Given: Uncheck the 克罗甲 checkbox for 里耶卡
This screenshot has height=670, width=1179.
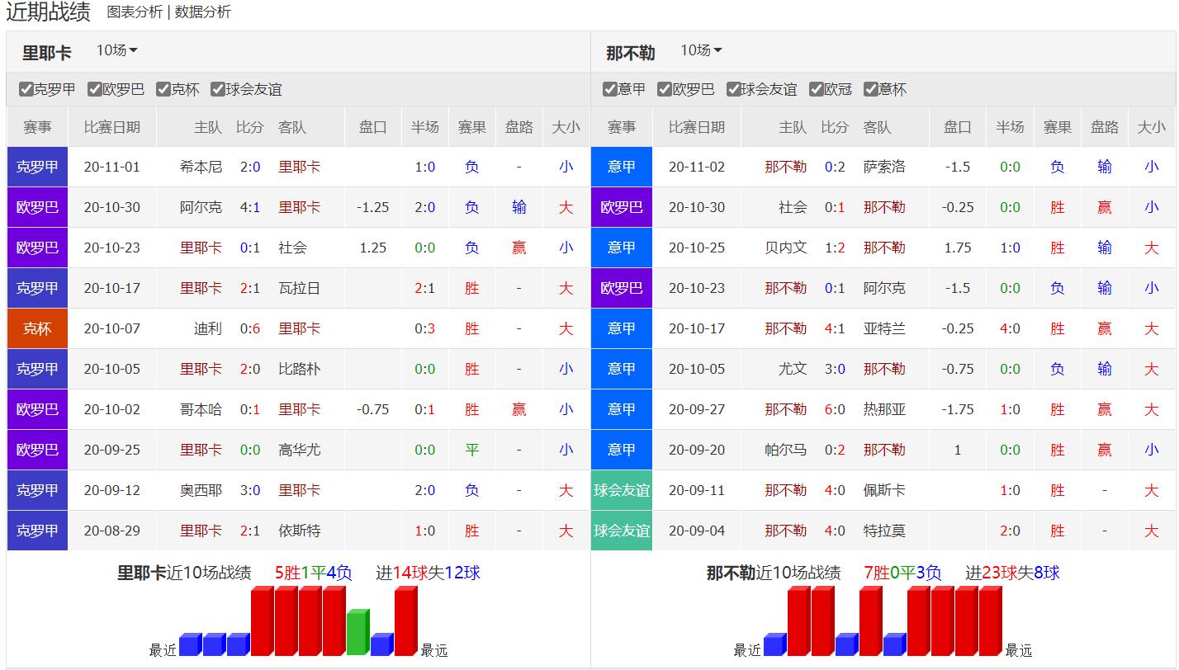Looking at the screenshot, I should pos(26,89).
